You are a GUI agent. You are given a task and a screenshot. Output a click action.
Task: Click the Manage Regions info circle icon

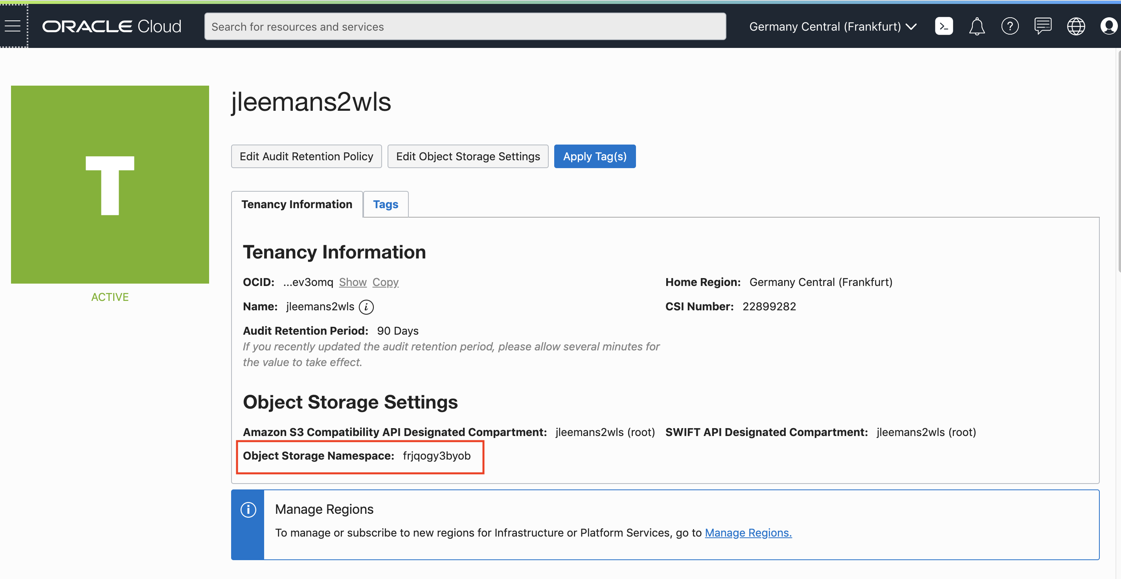(248, 510)
